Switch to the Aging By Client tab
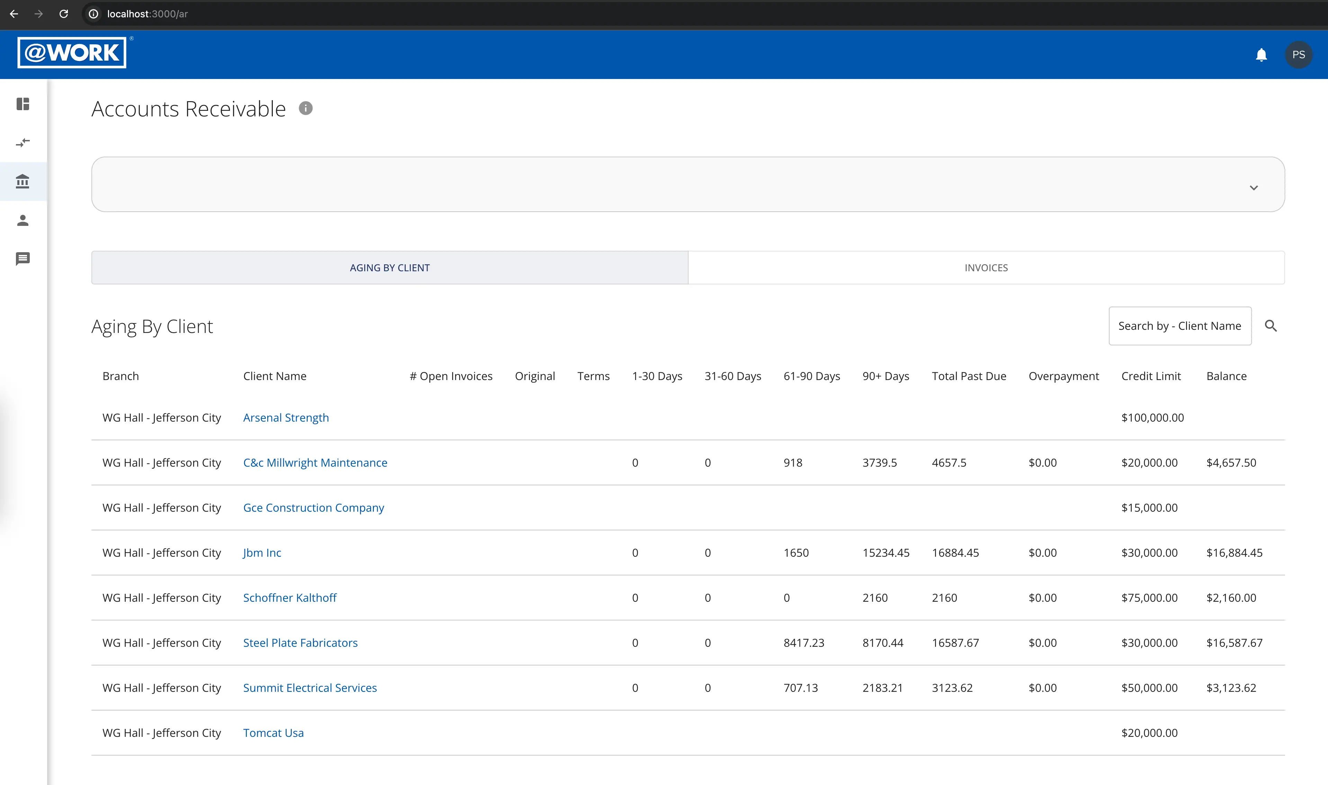This screenshot has height=785, width=1328. click(x=389, y=268)
